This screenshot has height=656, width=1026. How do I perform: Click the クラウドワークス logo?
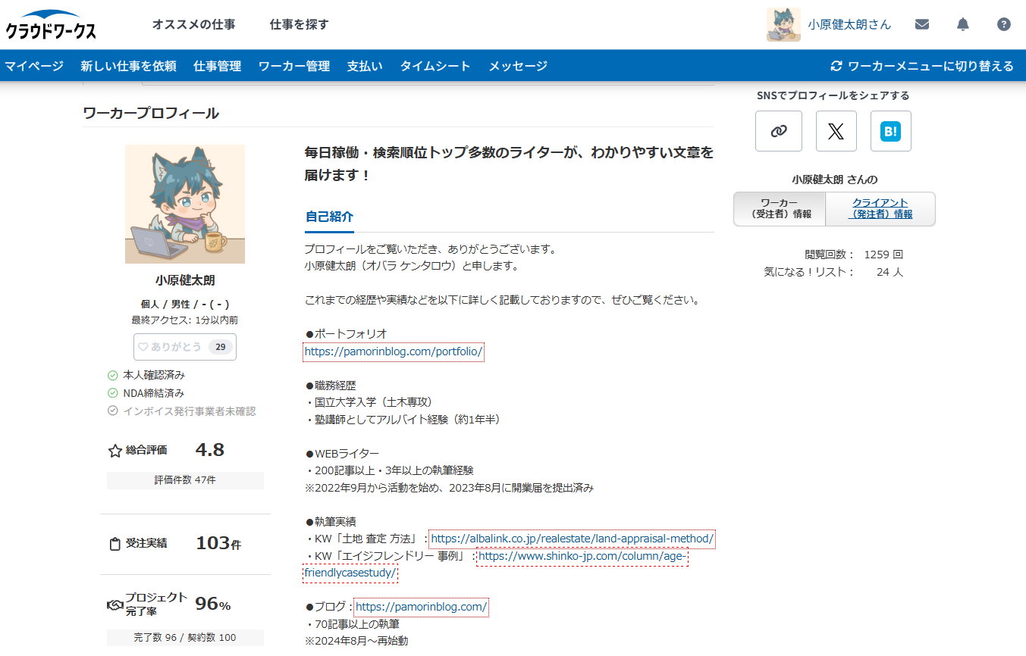[x=49, y=23]
